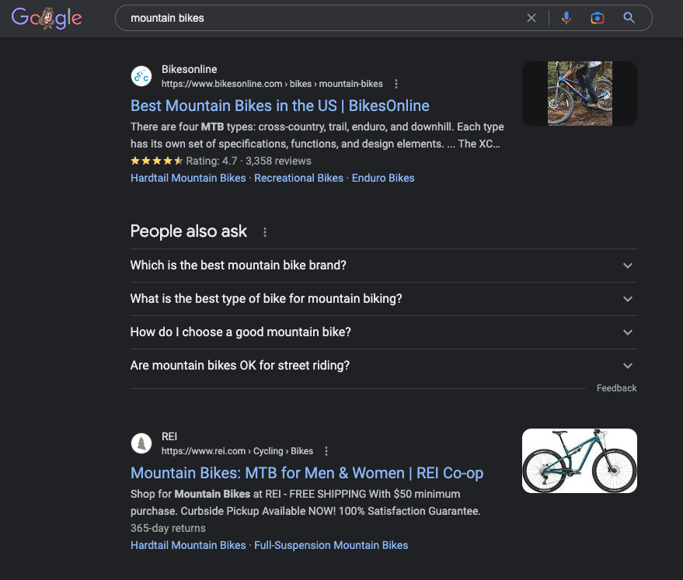The height and width of the screenshot is (580, 683).
Task: Open the REI teal bike thumbnail
Action: point(580,460)
